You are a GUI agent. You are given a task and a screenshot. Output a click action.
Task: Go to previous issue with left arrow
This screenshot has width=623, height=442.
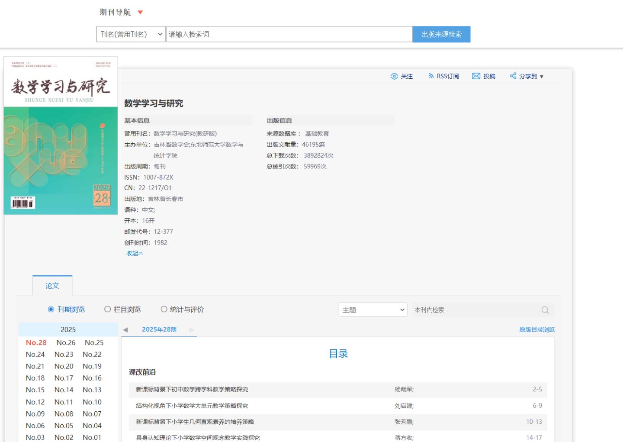point(125,330)
